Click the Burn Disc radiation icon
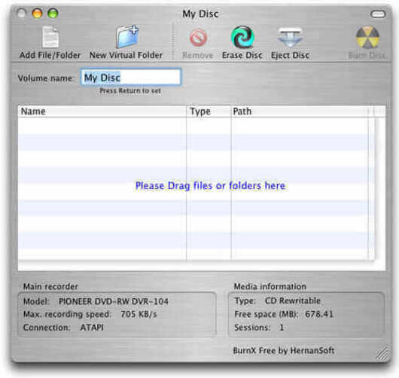 click(x=367, y=37)
